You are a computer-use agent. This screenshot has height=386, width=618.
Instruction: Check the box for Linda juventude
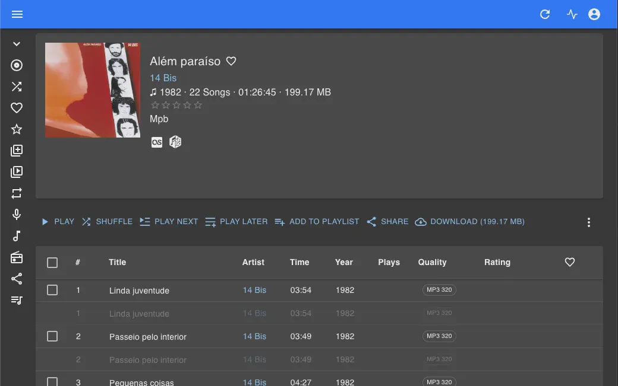click(52, 290)
